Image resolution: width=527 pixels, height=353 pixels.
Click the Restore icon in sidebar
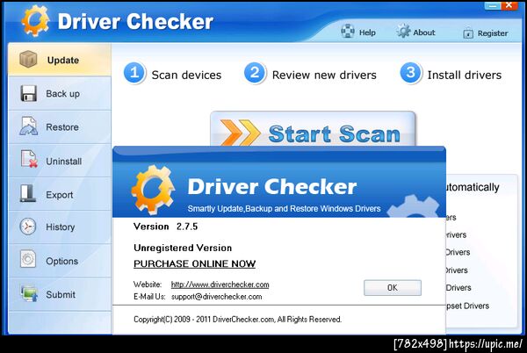coord(29,126)
